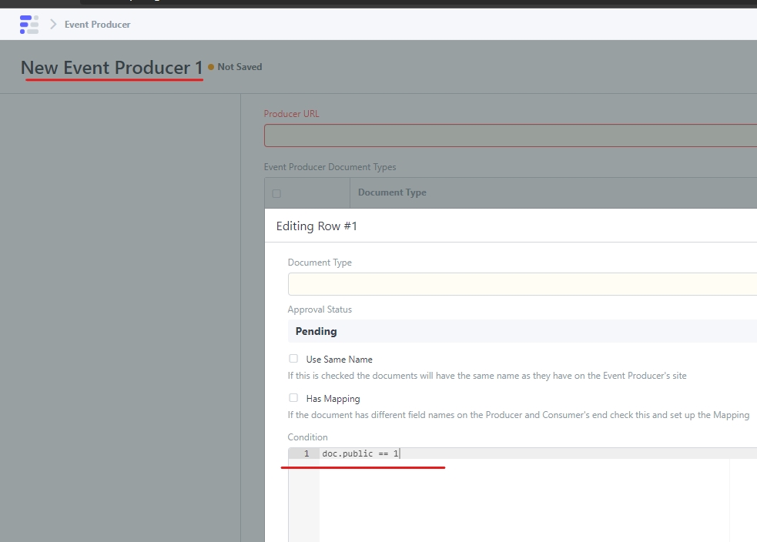
Task: Open the Event Producer breadcrumb link
Action: (97, 25)
